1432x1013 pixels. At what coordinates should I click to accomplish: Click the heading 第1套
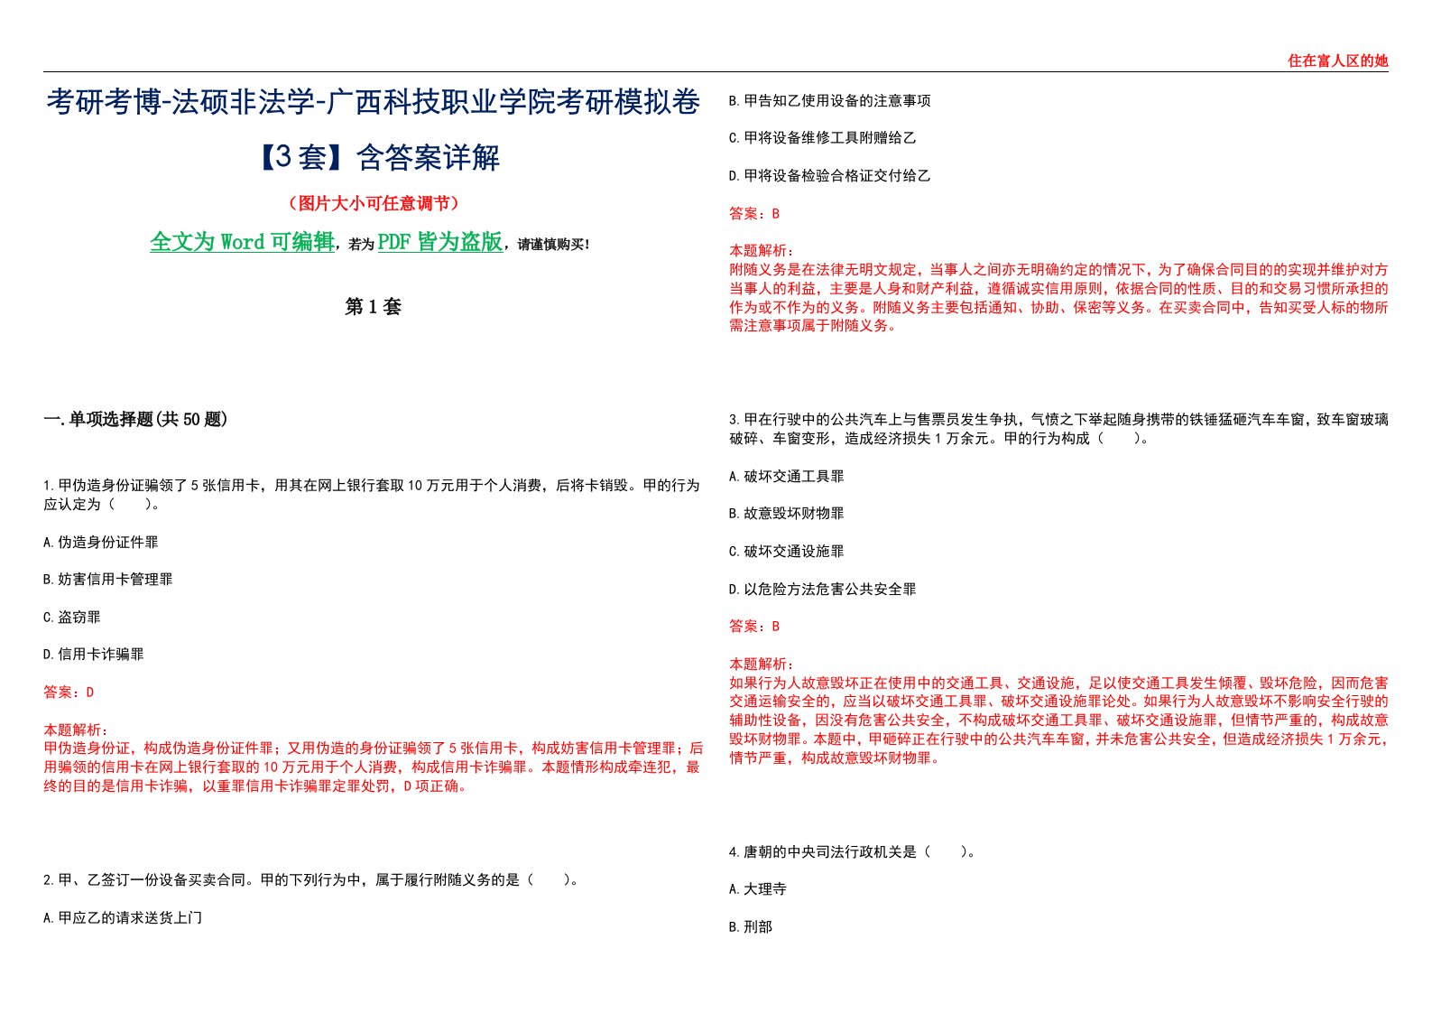click(373, 307)
